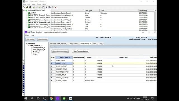Click the Stop Communication button
This screenshot has width=179, height=101.
81,51
